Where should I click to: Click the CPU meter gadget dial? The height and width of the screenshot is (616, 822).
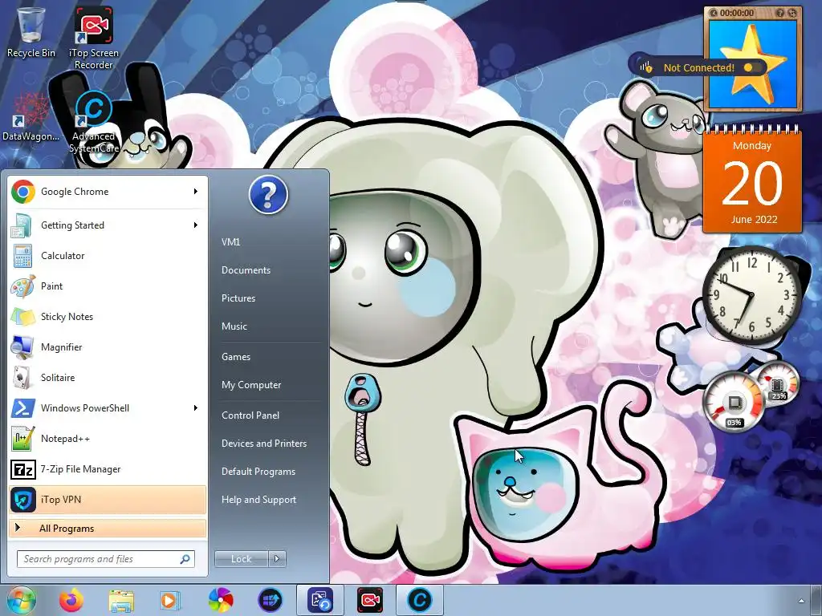click(734, 403)
